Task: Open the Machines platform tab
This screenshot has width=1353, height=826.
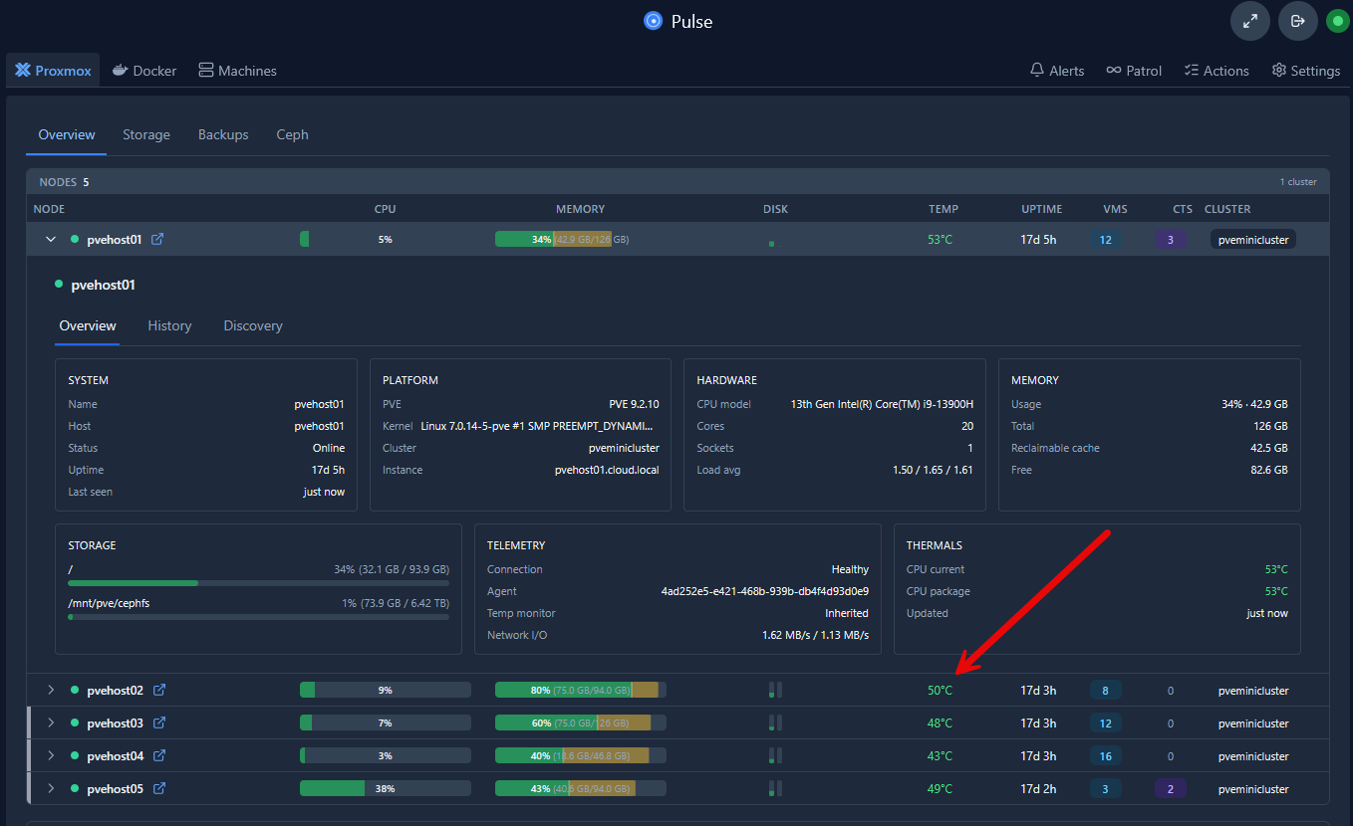Action: (x=237, y=71)
